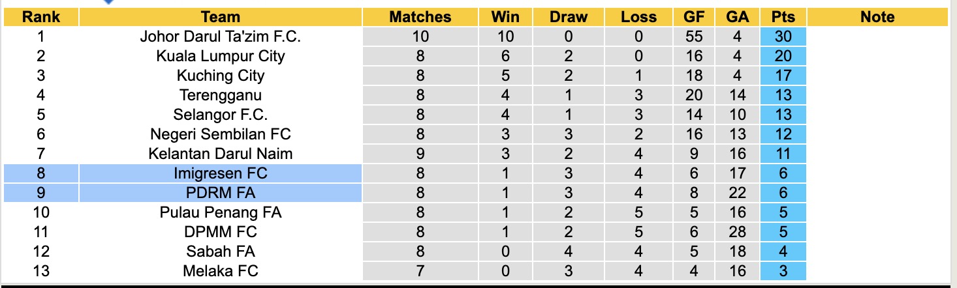Click the GA column header
957x288 pixels.
[737, 17]
